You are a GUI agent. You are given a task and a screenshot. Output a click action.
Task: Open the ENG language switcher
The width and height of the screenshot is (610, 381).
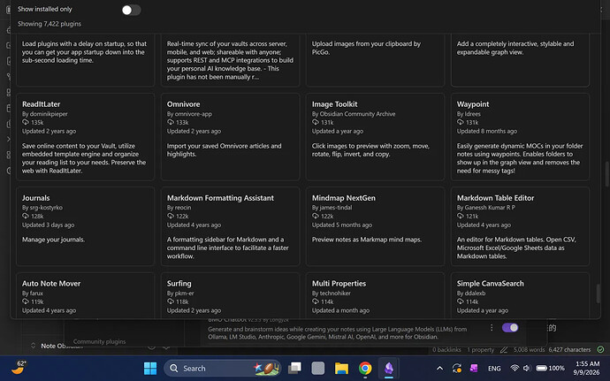click(494, 368)
